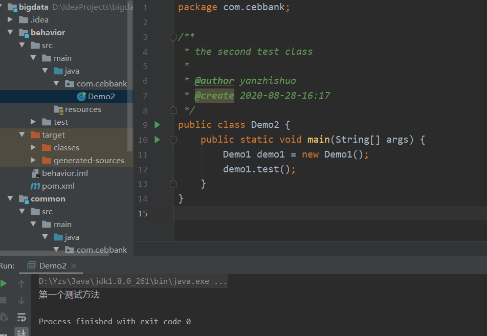Screen dimensions: 487x336
Task: Open behavior.iml file
Action: tap(65, 173)
